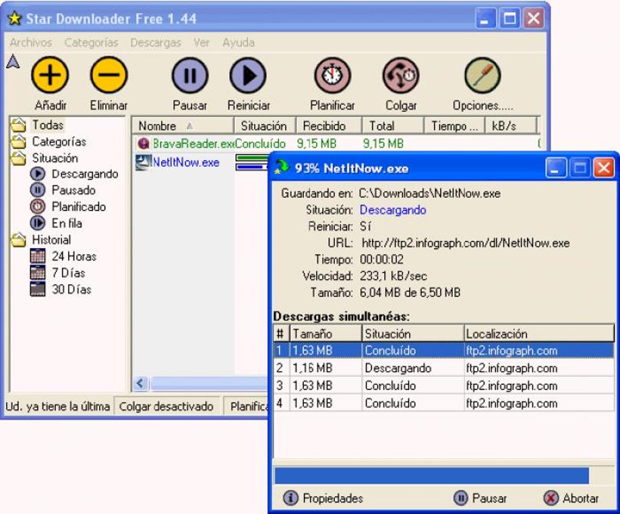Click Propiedades button in download dialog
The image size is (620, 514).
click(323, 498)
